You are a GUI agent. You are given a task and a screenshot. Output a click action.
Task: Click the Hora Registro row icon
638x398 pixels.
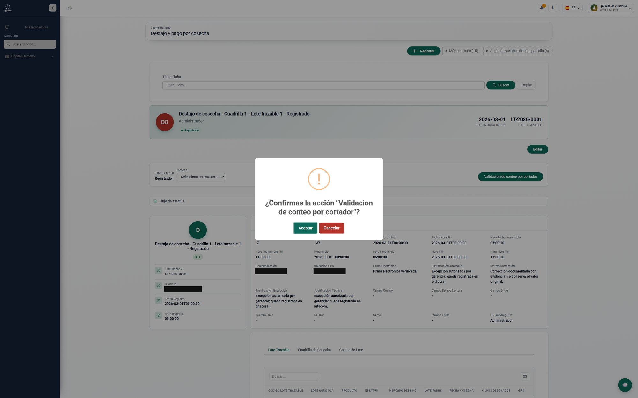pos(159,316)
